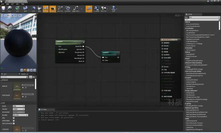221x133 pixels.
Task: Click the Hide Unrelated nodes toolbar icon
Action: pyautogui.click(x=76, y=9)
